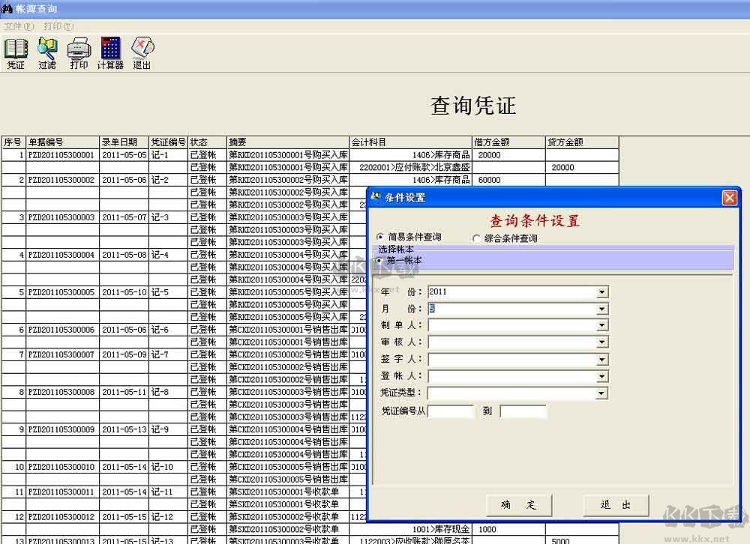
Task: Expand the 月份 month dropdown
Action: point(604,308)
